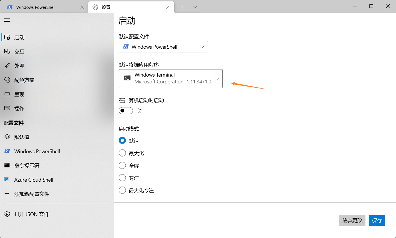Screen dimensions: 396x238
Task: Open the 外观 settings page
Action: [x=57, y=66]
